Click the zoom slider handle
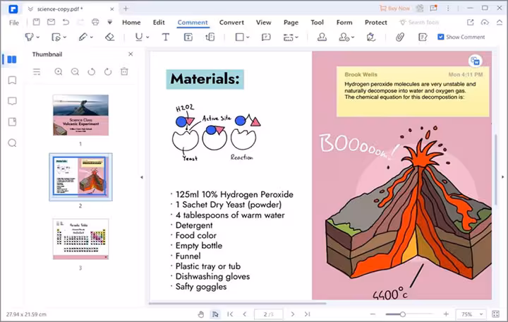Screen dimensions: 508x322 [x=402, y=314]
